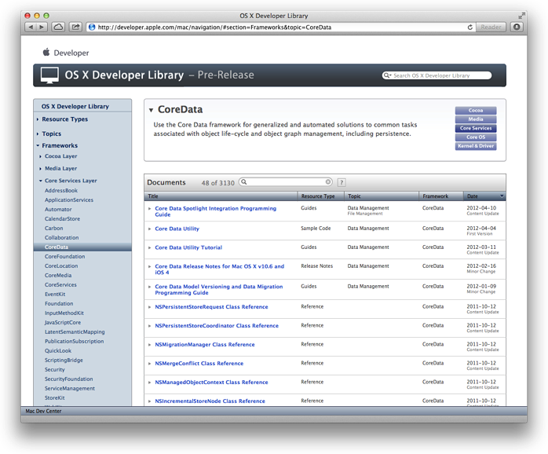This screenshot has width=548, height=454.
Task: Select Carbon in sidebar
Action: click(54, 229)
